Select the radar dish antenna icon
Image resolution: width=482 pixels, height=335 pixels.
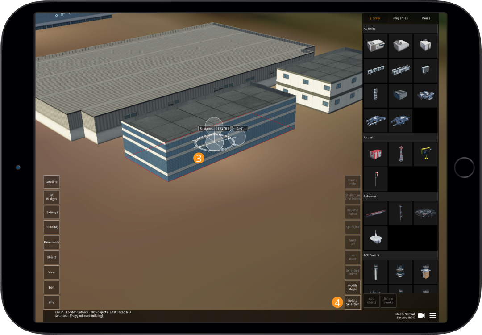[425, 213]
